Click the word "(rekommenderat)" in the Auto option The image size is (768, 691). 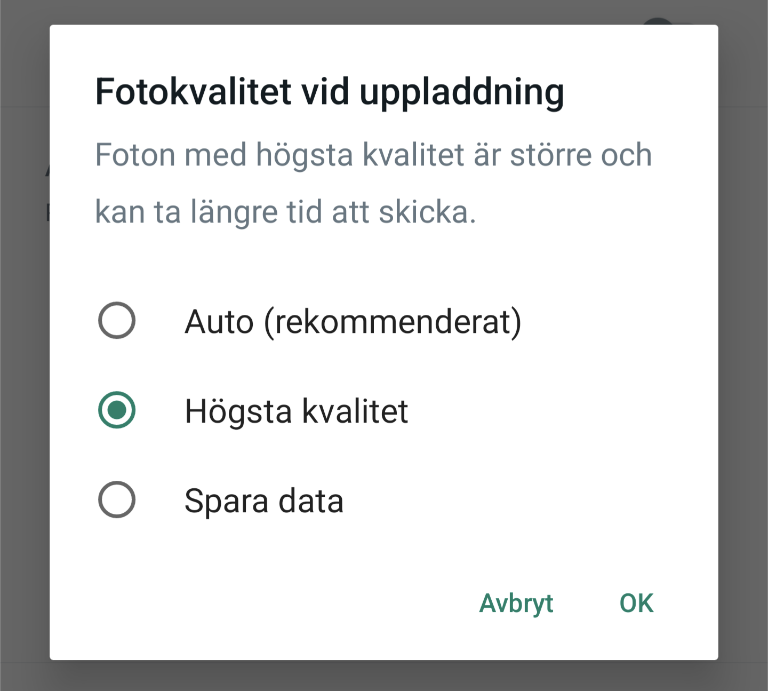coord(393,322)
